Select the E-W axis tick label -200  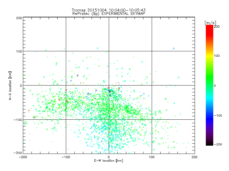(x=23, y=157)
